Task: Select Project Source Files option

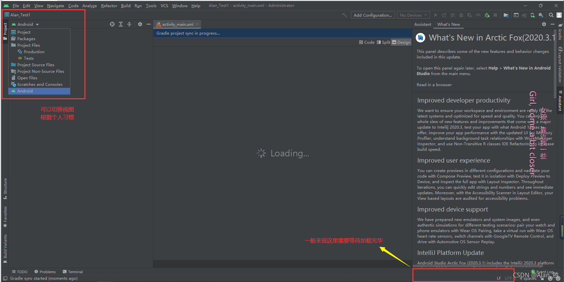Action: pos(39,65)
